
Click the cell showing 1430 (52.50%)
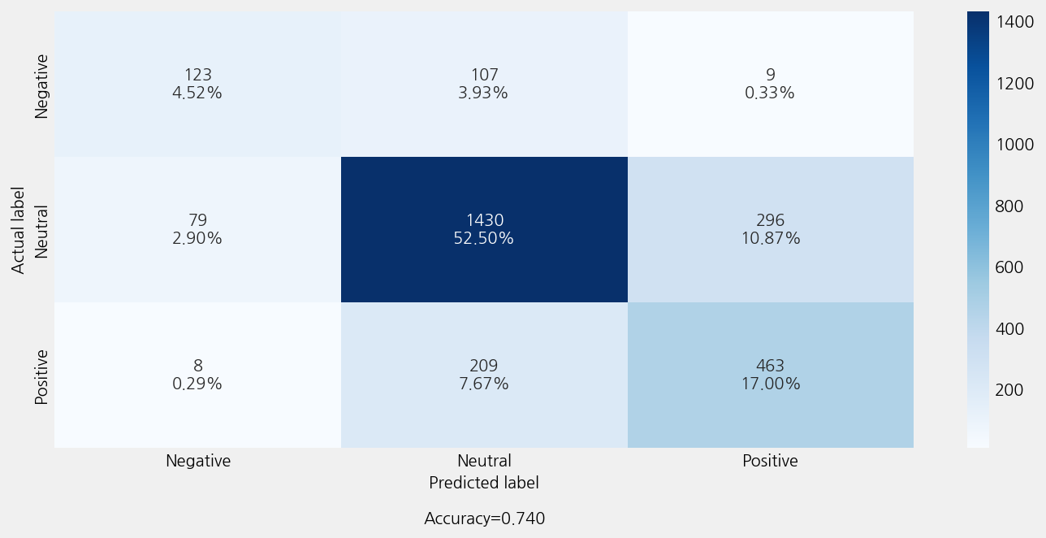click(x=484, y=229)
